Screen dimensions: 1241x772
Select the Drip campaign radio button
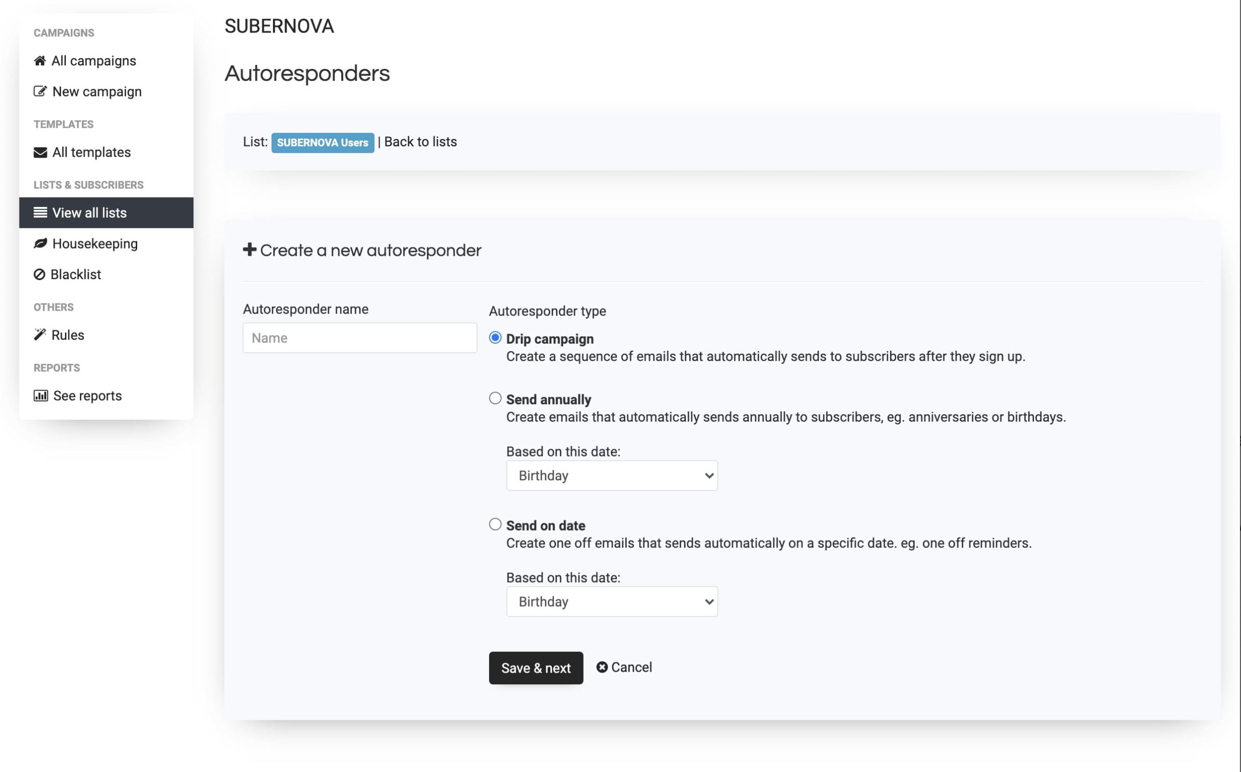(x=495, y=337)
